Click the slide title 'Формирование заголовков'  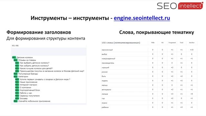(x=39, y=32)
